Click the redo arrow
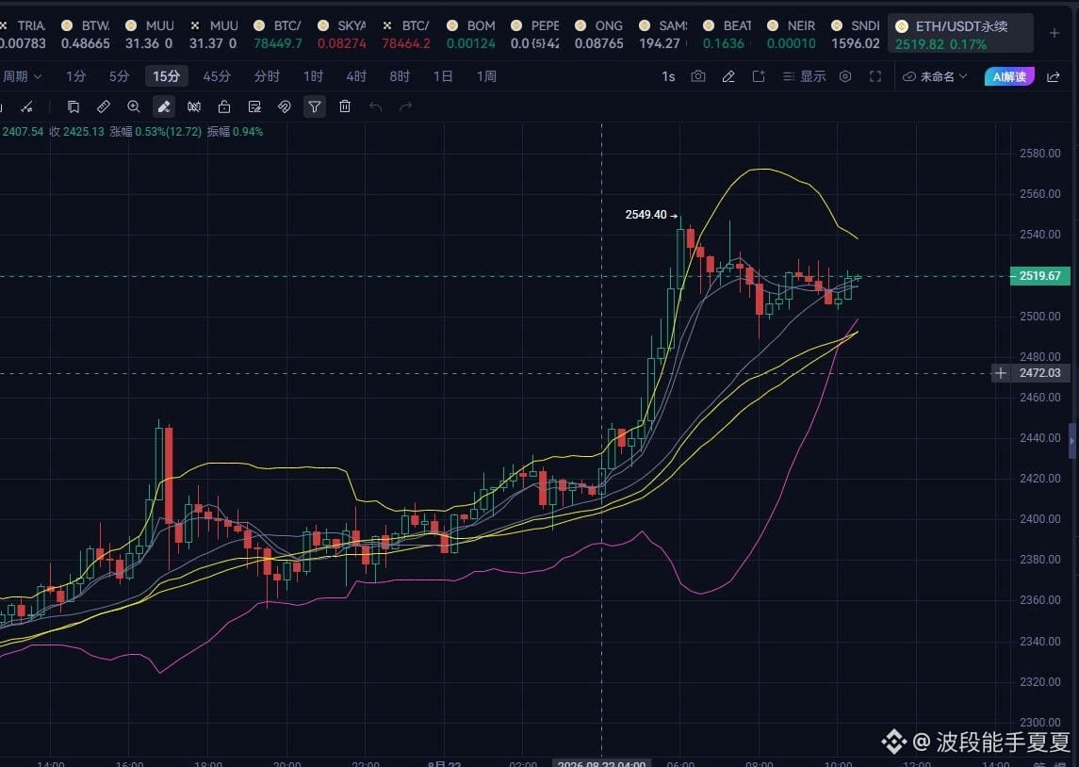 (x=406, y=106)
